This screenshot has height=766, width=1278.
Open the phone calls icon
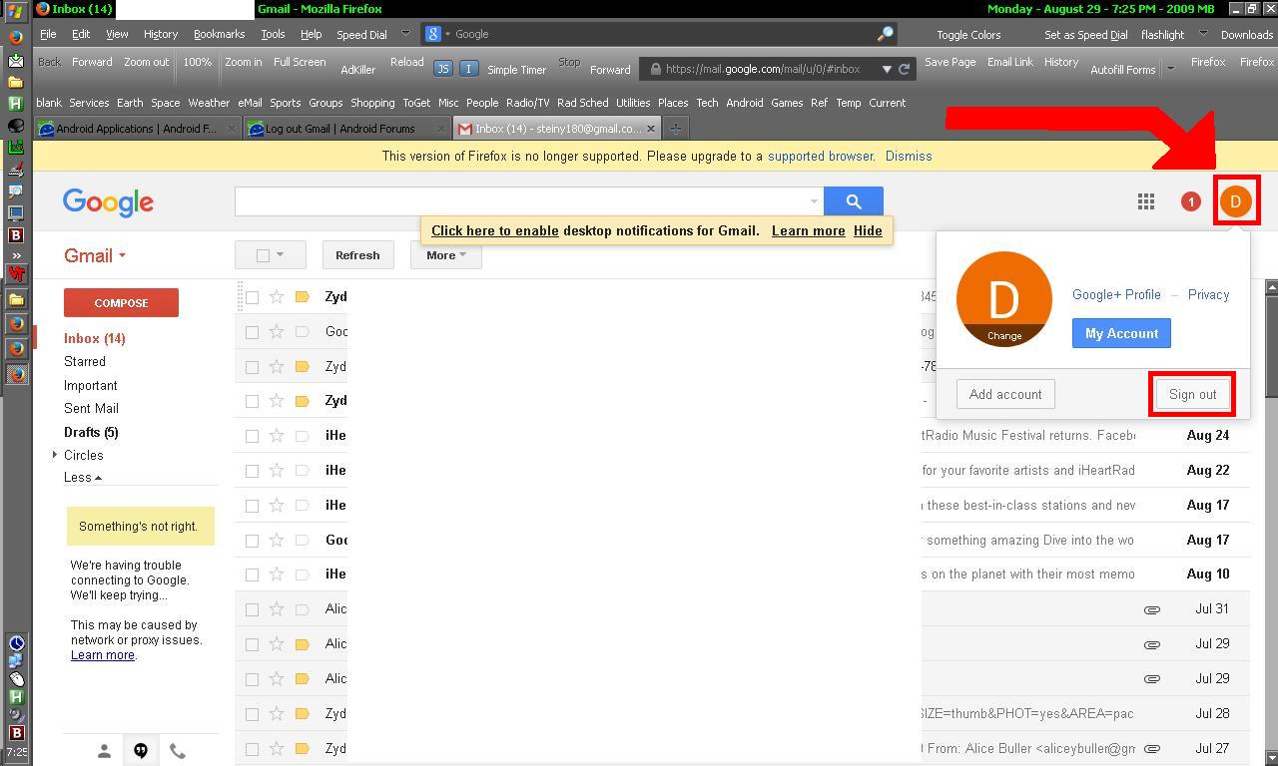click(178, 751)
